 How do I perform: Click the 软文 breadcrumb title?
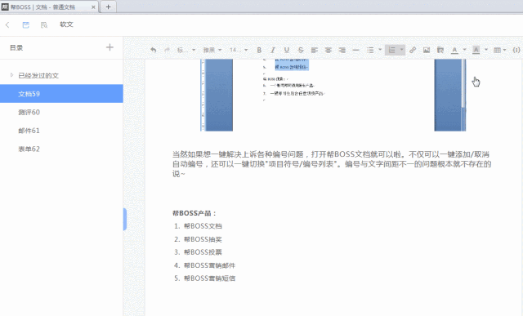tap(66, 24)
